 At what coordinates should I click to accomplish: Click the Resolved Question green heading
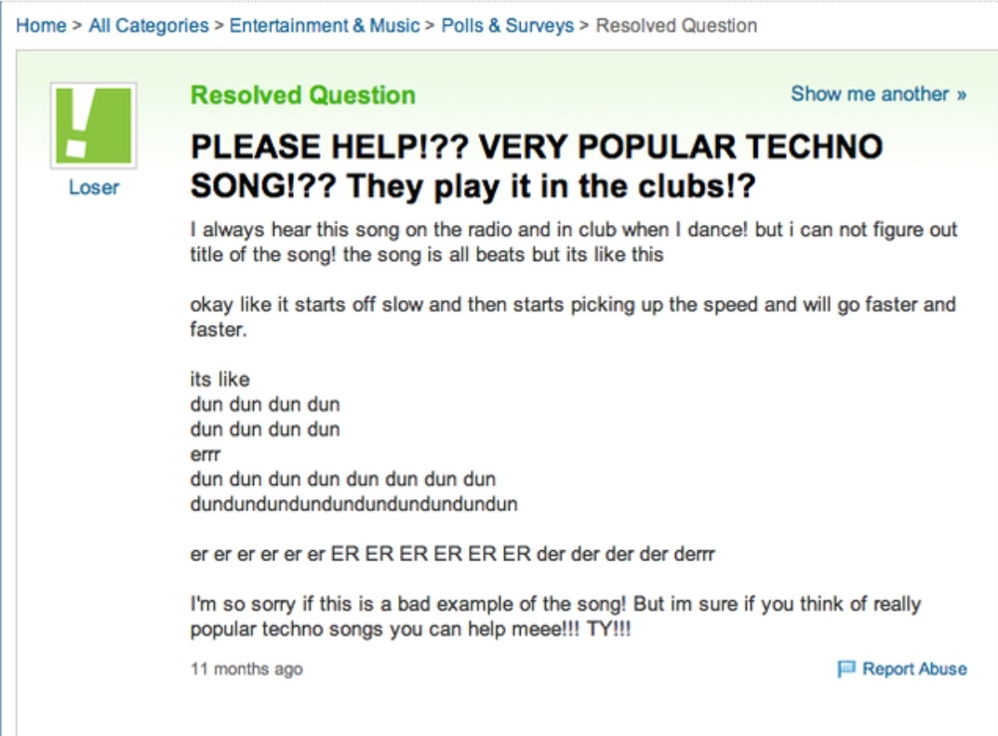click(303, 96)
